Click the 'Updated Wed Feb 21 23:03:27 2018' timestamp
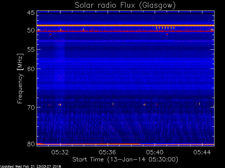 point(31,167)
